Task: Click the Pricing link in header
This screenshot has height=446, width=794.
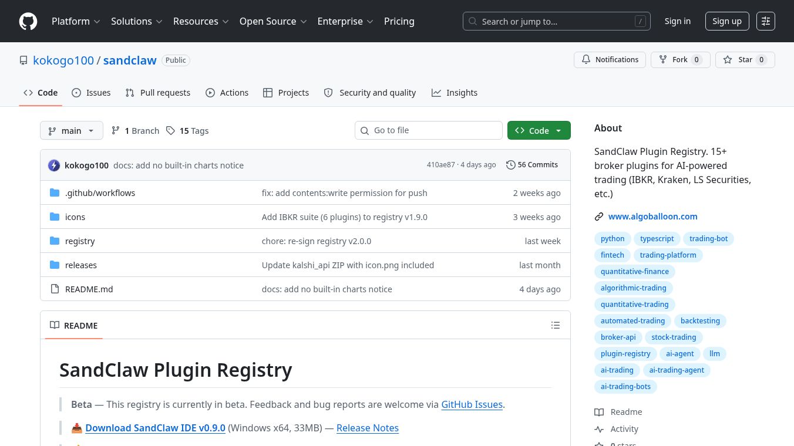Action: [x=399, y=21]
